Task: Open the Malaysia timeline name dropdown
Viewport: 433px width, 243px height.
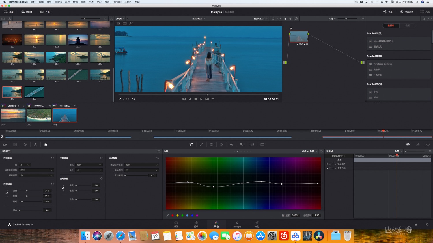Action: 199,19
